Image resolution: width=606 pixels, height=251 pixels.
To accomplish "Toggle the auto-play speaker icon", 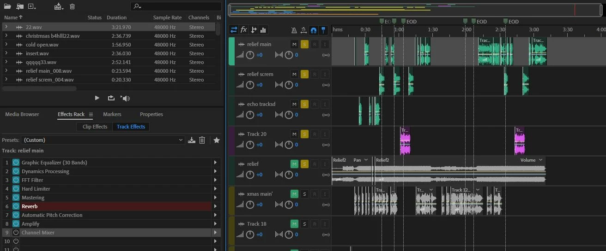I will click(x=125, y=98).
